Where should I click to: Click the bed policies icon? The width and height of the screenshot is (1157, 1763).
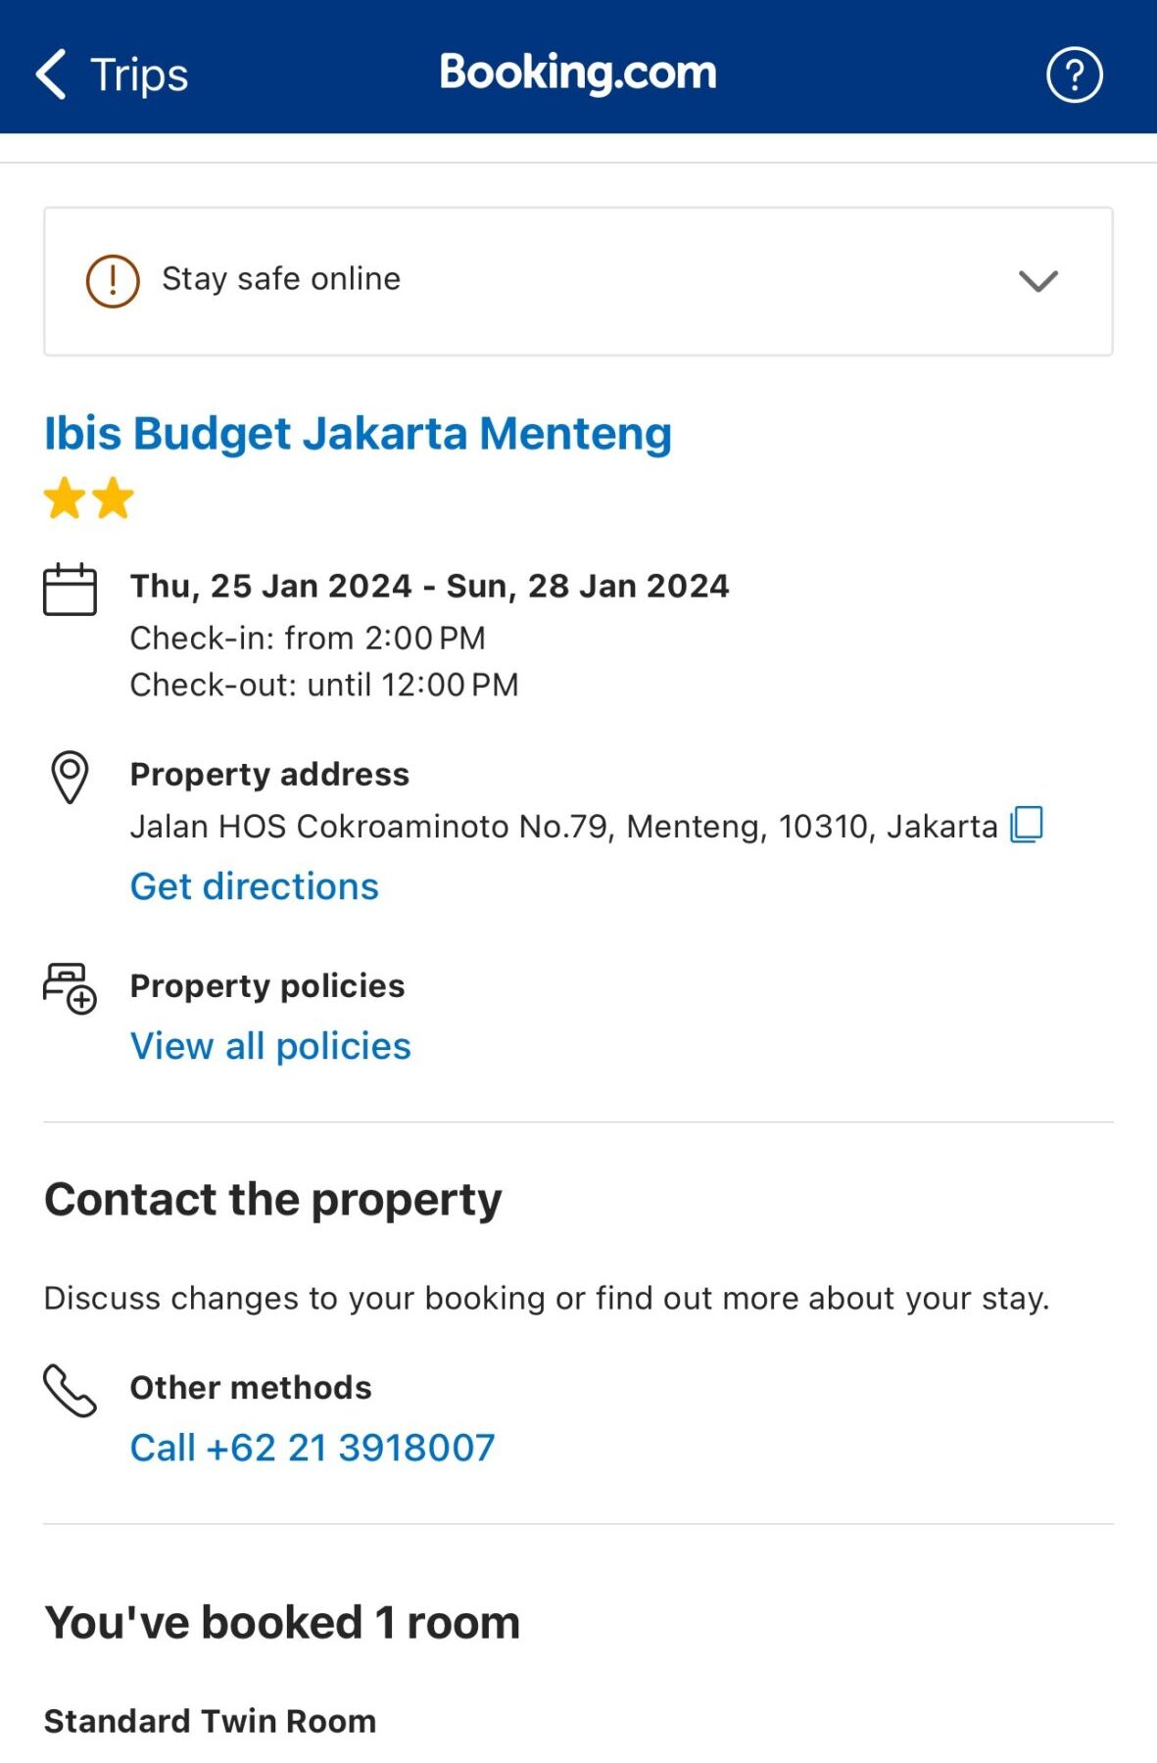coord(70,987)
